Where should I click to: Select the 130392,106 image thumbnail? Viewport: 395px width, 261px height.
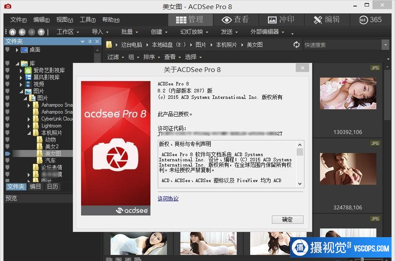pyautogui.click(x=348, y=94)
